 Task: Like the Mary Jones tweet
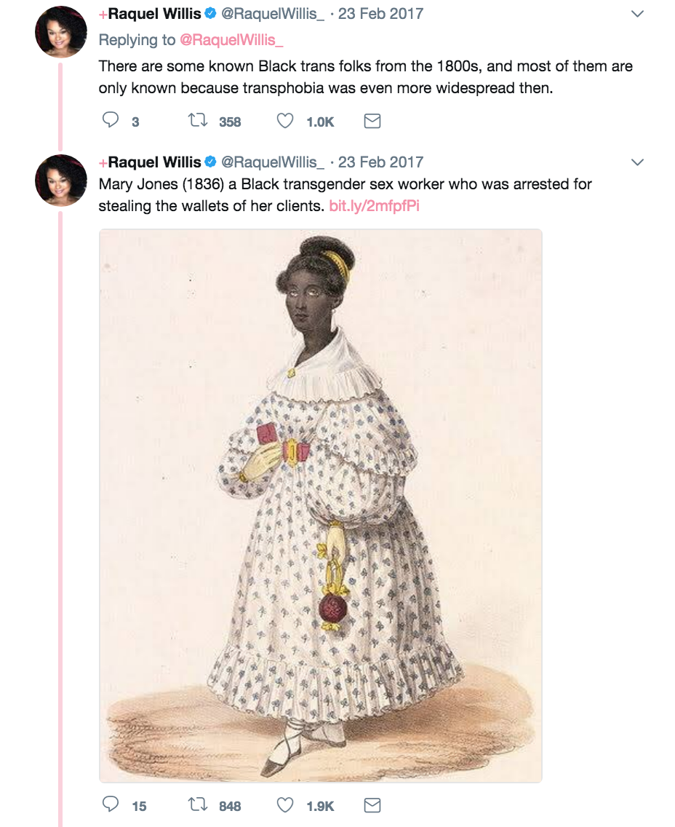point(284,805)
